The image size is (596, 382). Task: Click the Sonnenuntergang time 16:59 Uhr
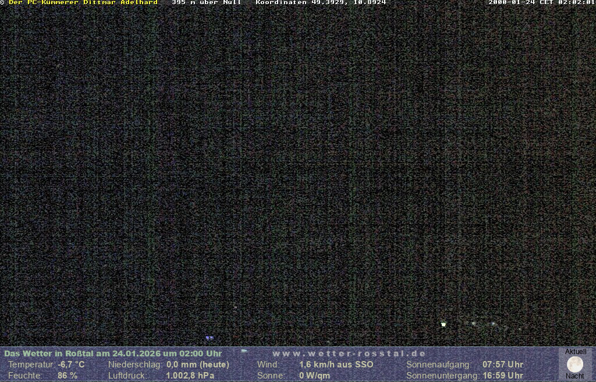coord(503,376)
